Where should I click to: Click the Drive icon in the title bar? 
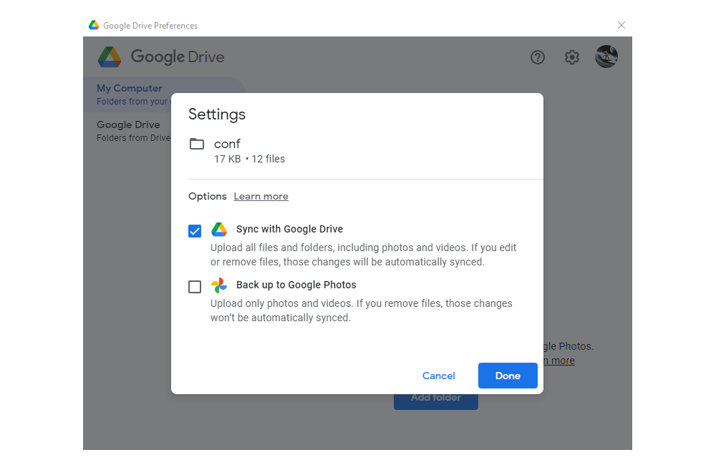[94, 25]
